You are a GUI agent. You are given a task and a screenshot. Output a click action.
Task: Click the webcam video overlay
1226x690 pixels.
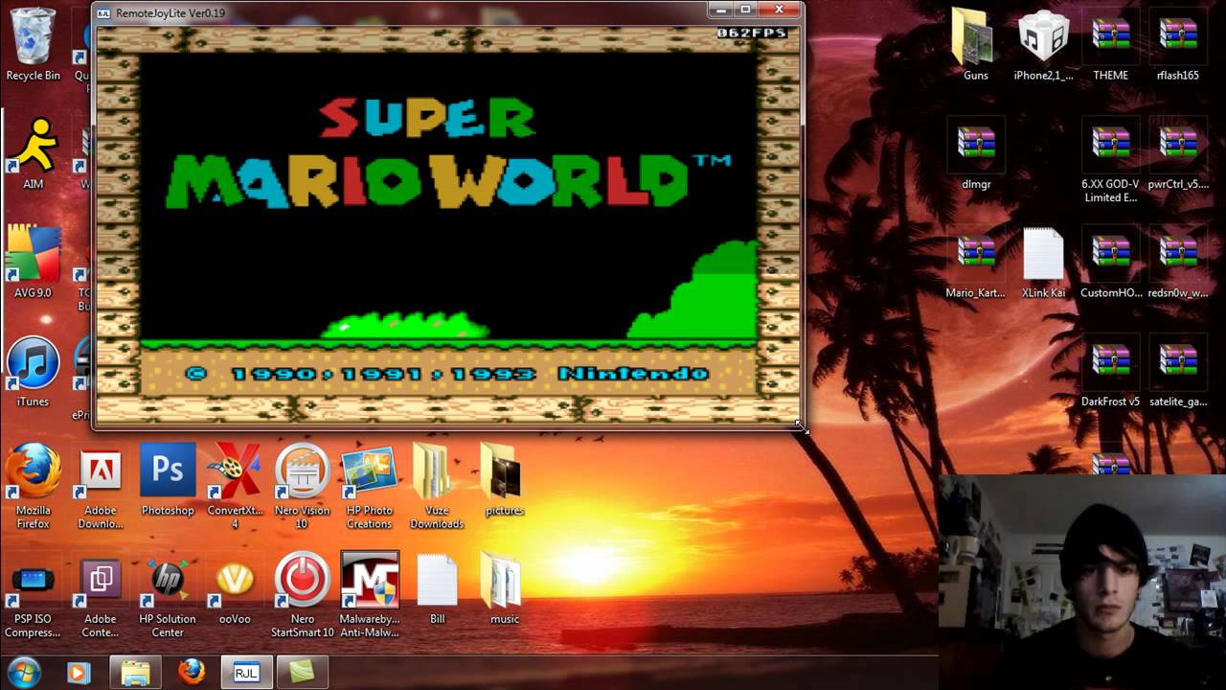[1082, 582]
